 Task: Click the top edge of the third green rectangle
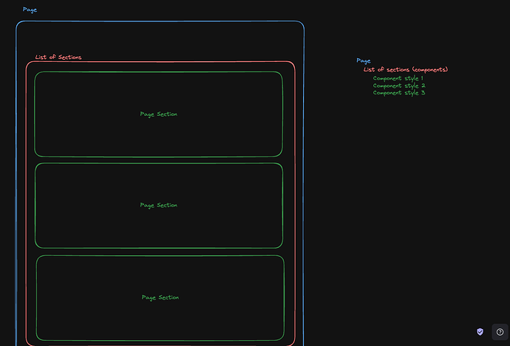tap(160, 255)
